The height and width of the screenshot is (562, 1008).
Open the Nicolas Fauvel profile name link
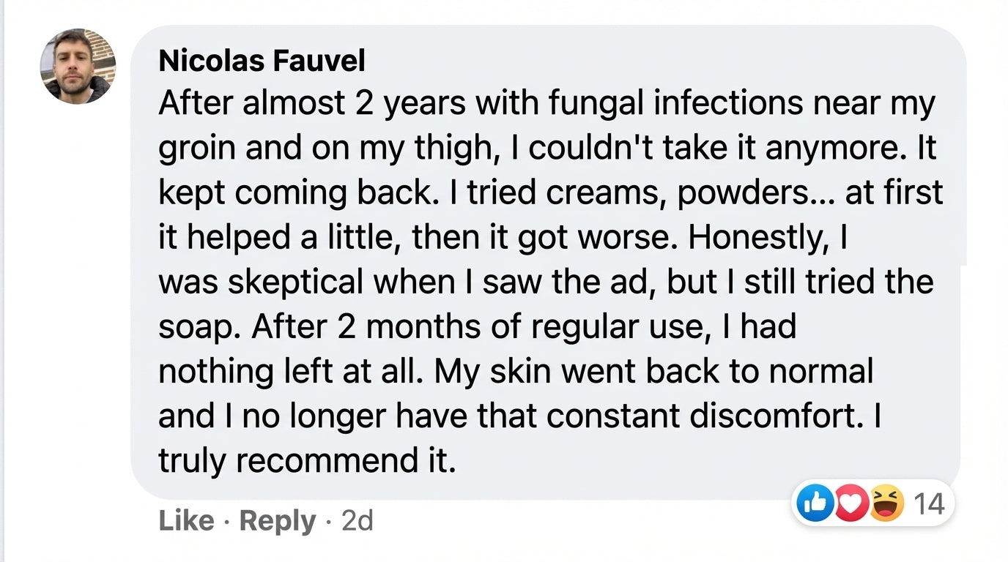click(262, 61)
